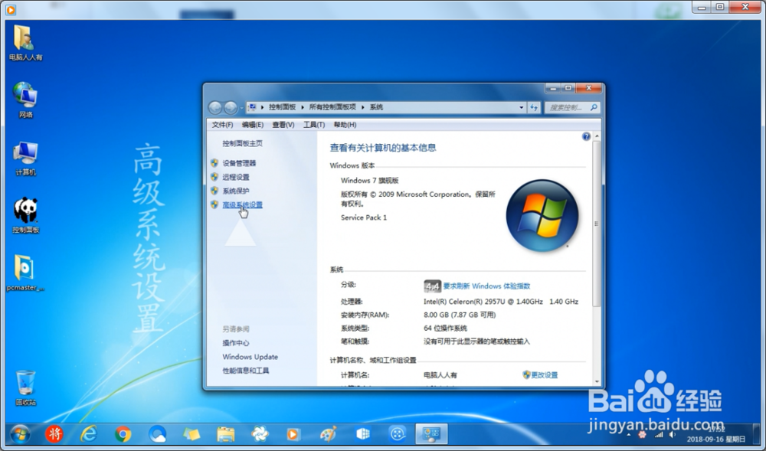Open the blue cube taskbar app
Image resolution: width=766 pixels, height=451 pixels.
pos(363,433)
